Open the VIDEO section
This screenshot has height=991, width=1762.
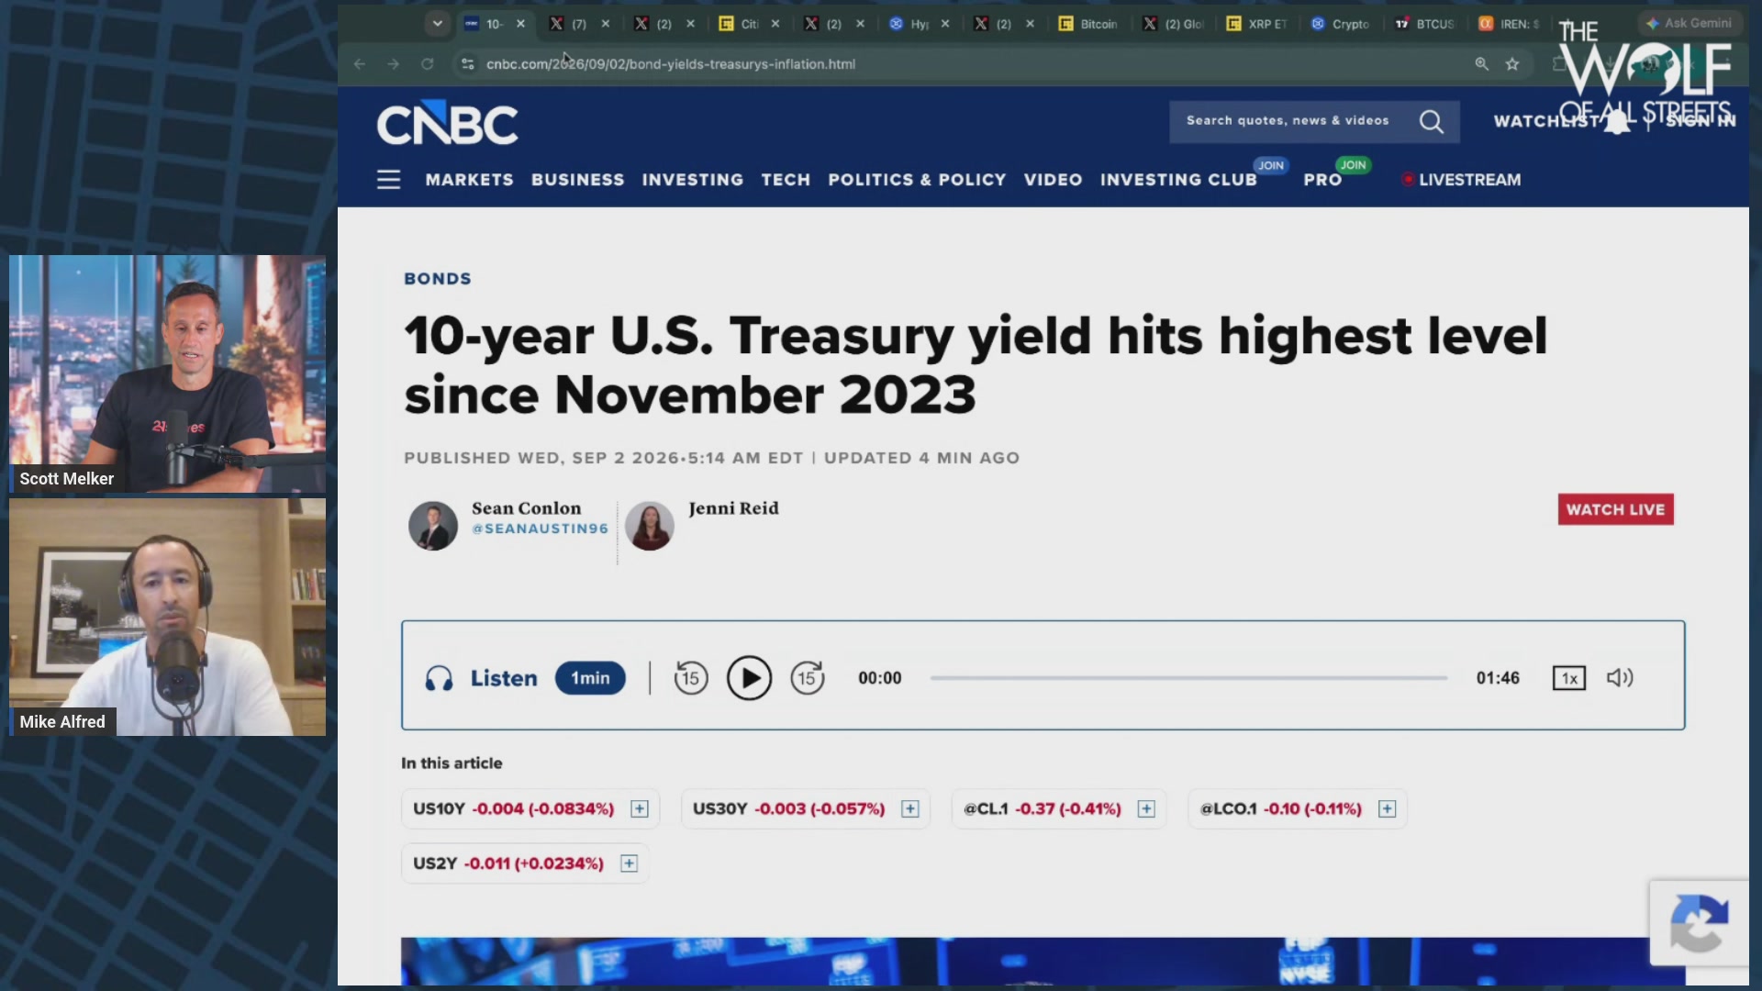tap(1053, 180)
